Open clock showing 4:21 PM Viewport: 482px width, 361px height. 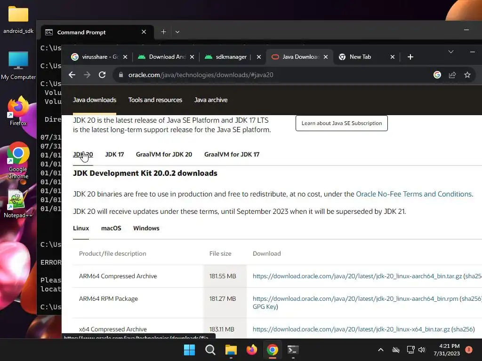pos(447,350)
